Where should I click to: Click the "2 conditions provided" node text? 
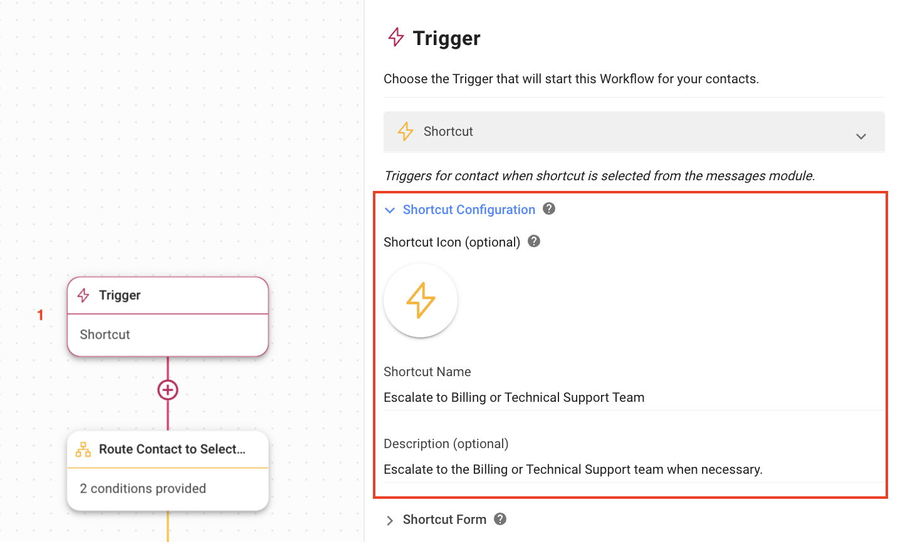coord(143,489)
